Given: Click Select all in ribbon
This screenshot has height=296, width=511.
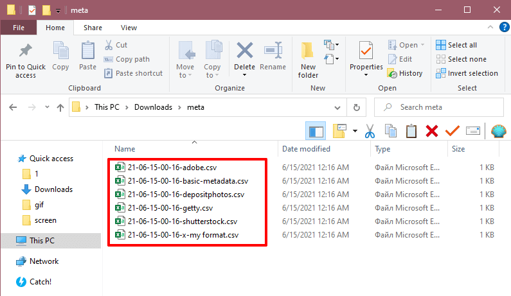Looking at the screenshot, I should (456, 45).
